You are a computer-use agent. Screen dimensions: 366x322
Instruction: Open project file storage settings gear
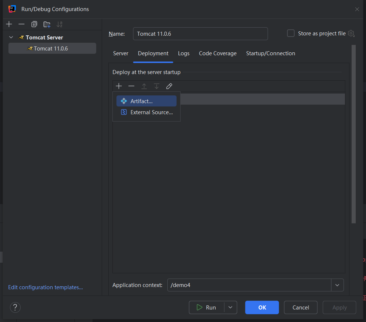coord(351,34)
